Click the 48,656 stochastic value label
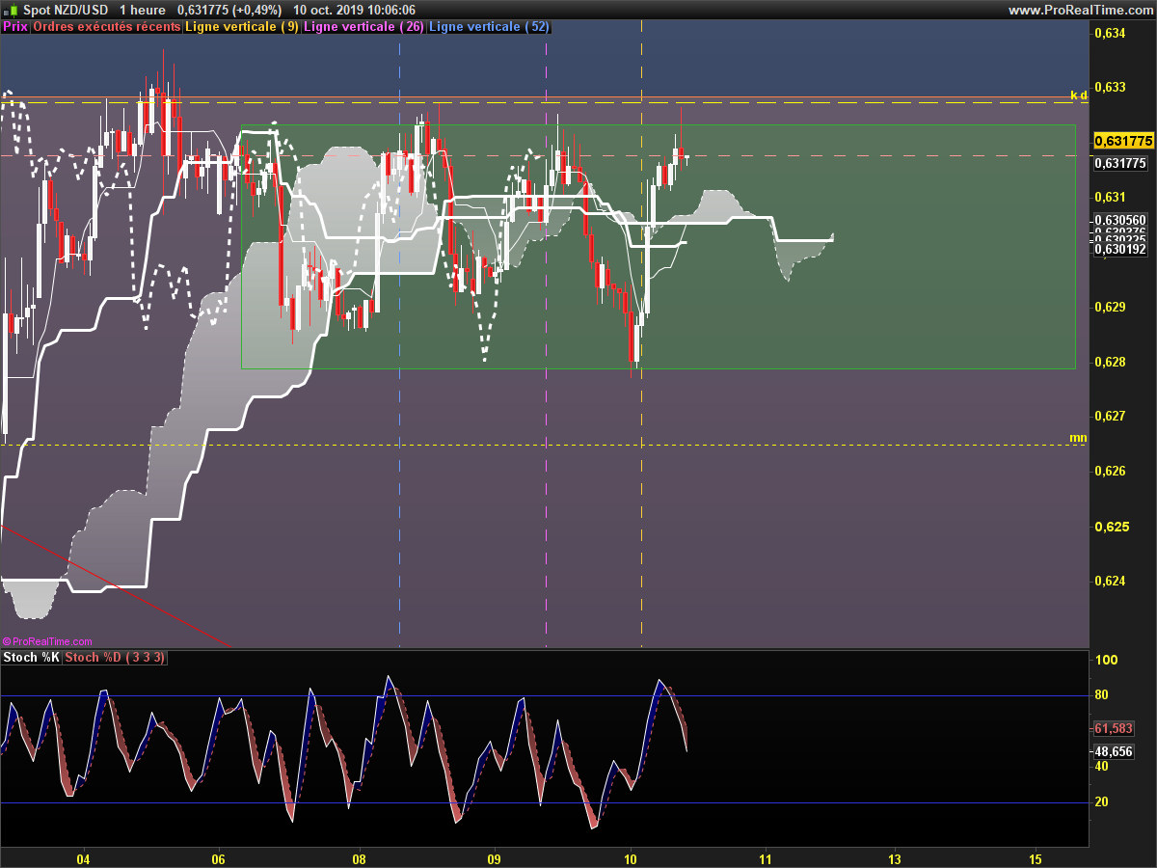The image size is (1157, 868). click(1114, 751)
